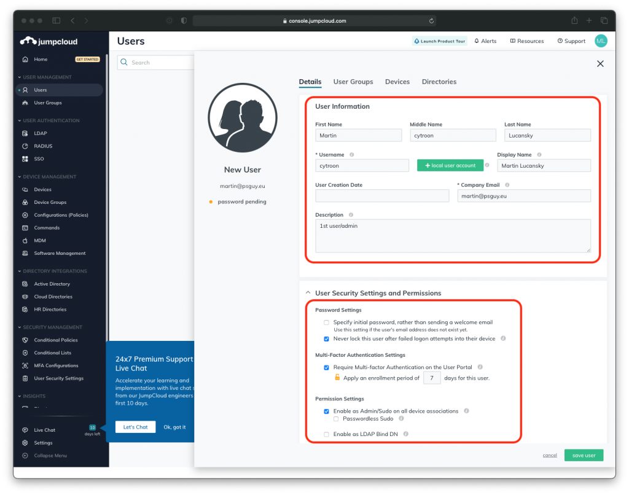
Task: Toggle Require Multi-factor Authentication checkbox
Action: coord(327,367)
